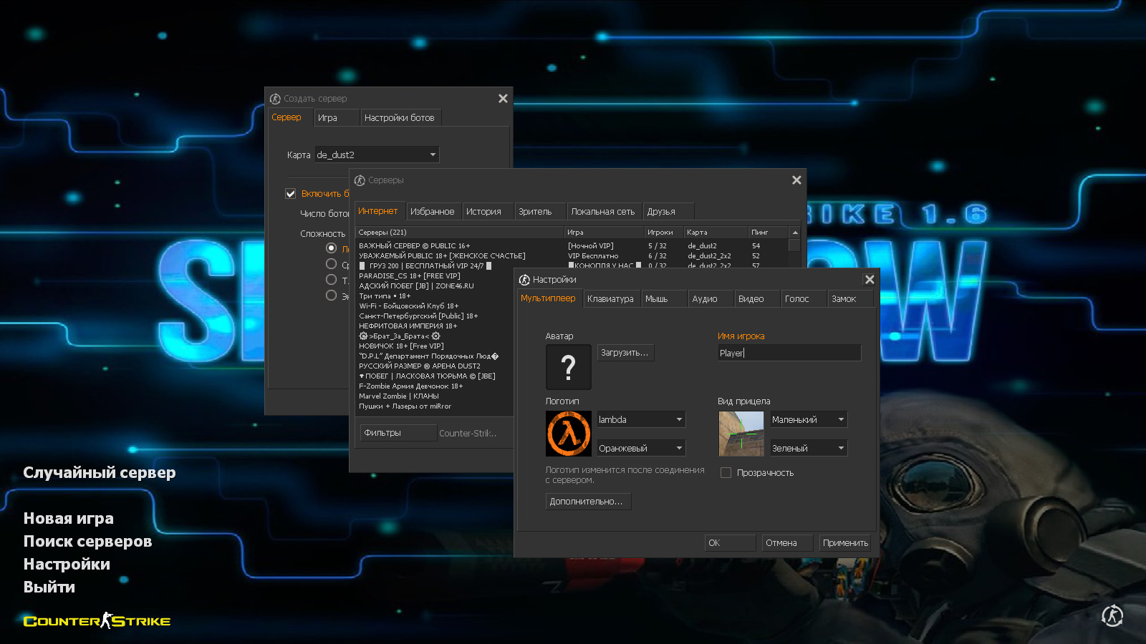
Task: Switch to the Клавиатура settings tab
Action: 610,299
